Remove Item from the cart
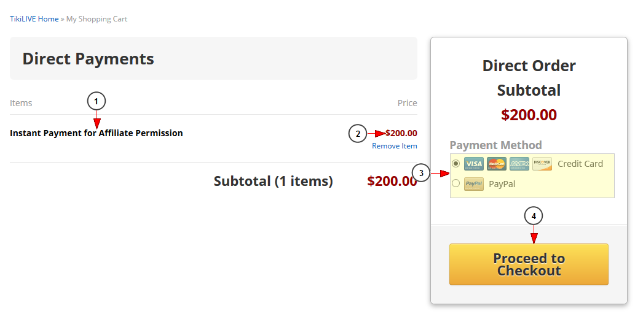This screenshot has height=319, width=635. click(x=395, y=146)
